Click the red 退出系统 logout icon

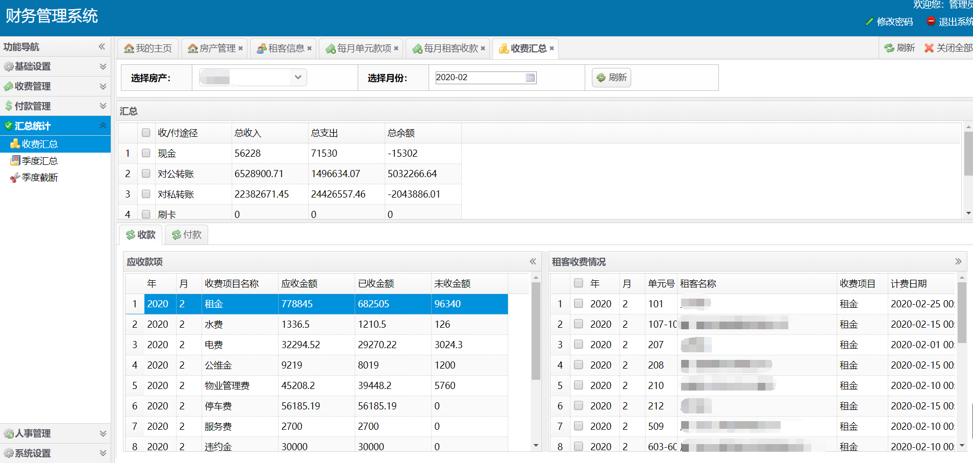(x=931, y=21)
